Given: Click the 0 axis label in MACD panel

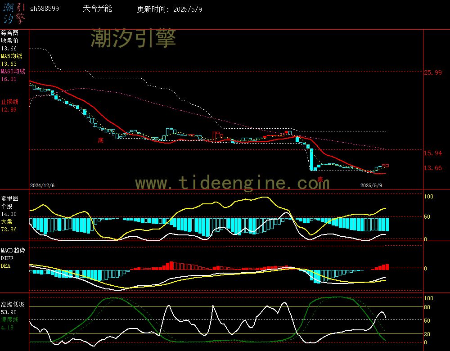Looking at the screenshot, I should pyautogui.click(x=426, y=268).
